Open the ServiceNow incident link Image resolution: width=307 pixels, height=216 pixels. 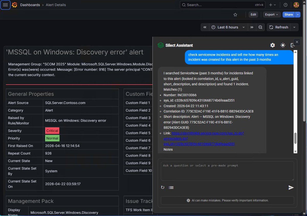click(204, 138)
